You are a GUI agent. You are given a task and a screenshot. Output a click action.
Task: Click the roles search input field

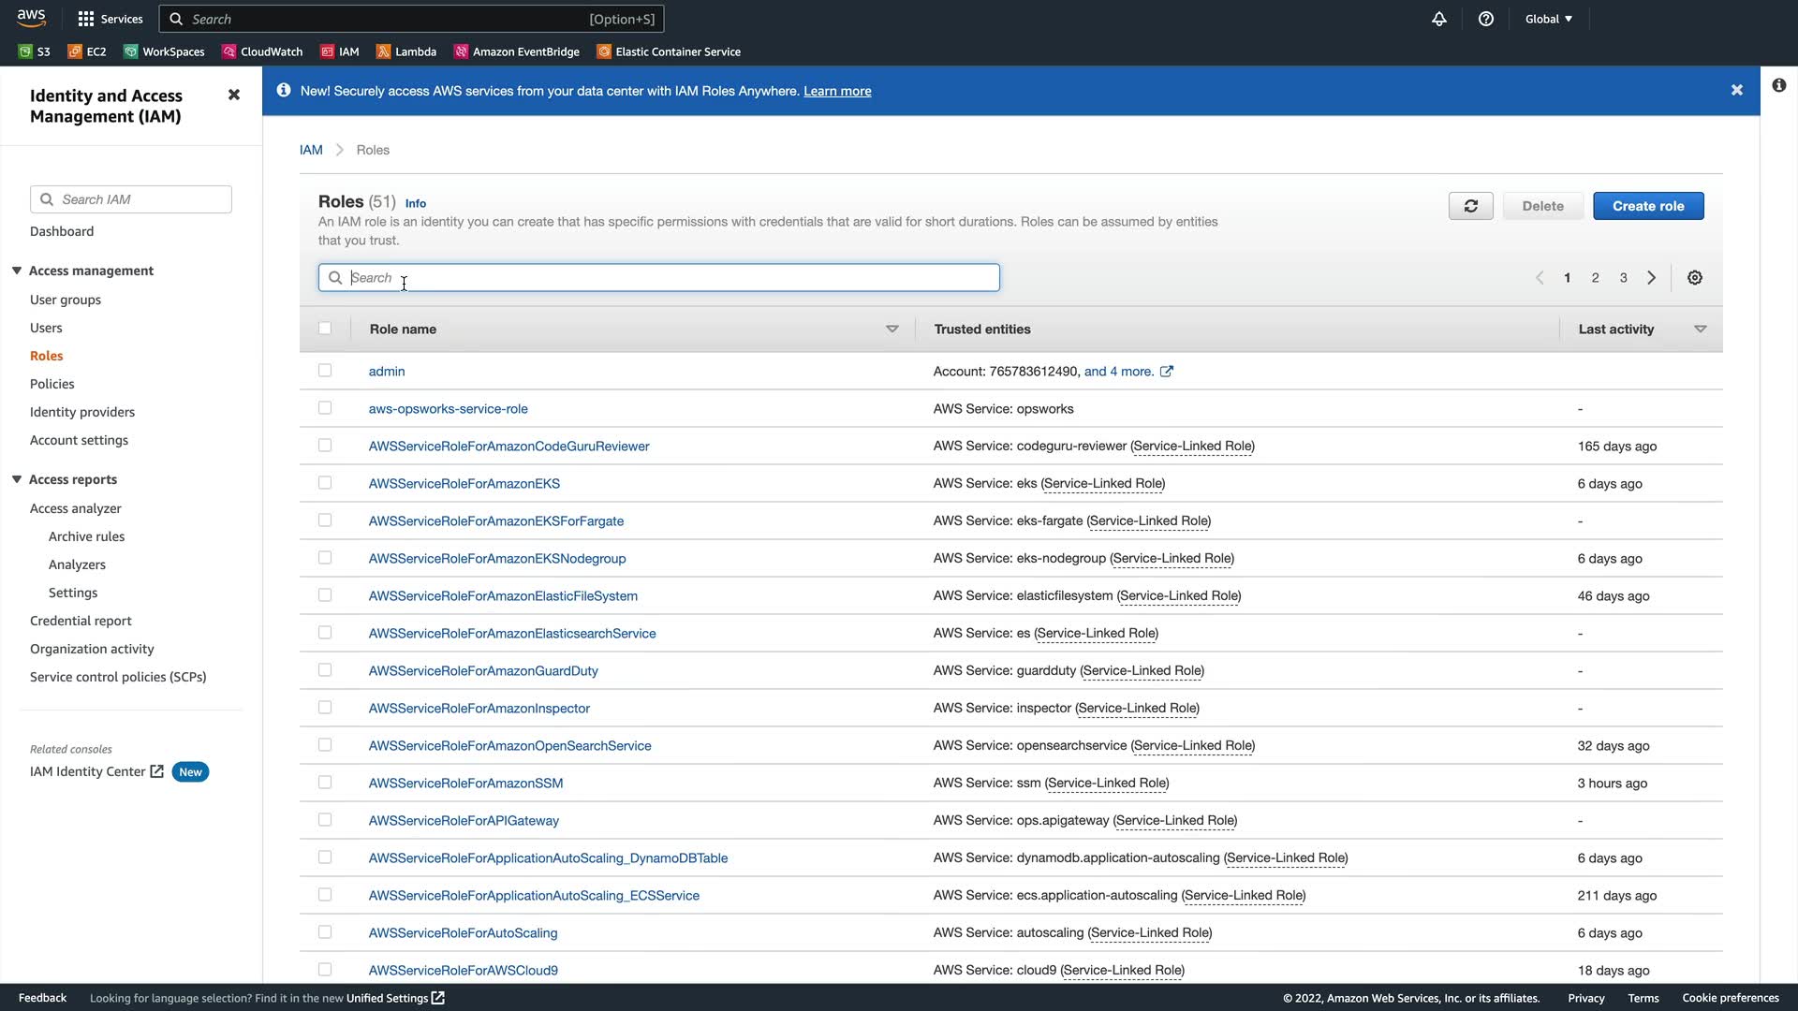658,278
